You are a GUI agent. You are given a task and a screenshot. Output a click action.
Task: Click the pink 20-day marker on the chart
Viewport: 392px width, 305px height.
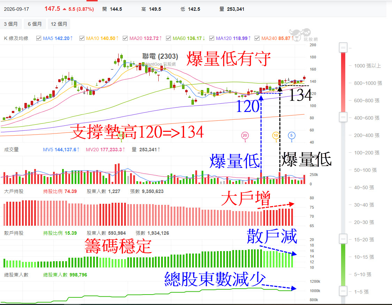(245, 135)
